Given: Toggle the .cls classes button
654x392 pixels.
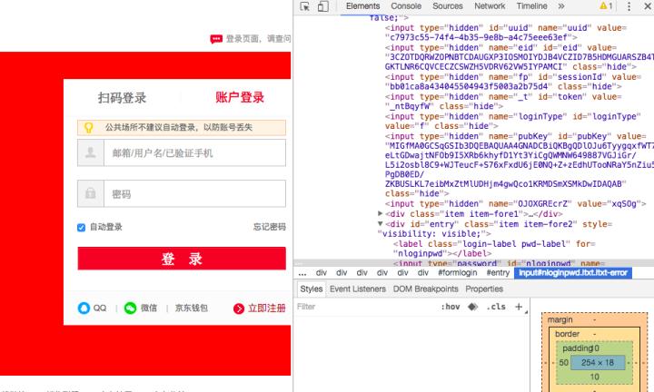Looking at the screenshot, I should (496, 307).
